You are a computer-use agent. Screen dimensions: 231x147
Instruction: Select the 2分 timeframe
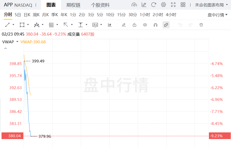[82, 15]
